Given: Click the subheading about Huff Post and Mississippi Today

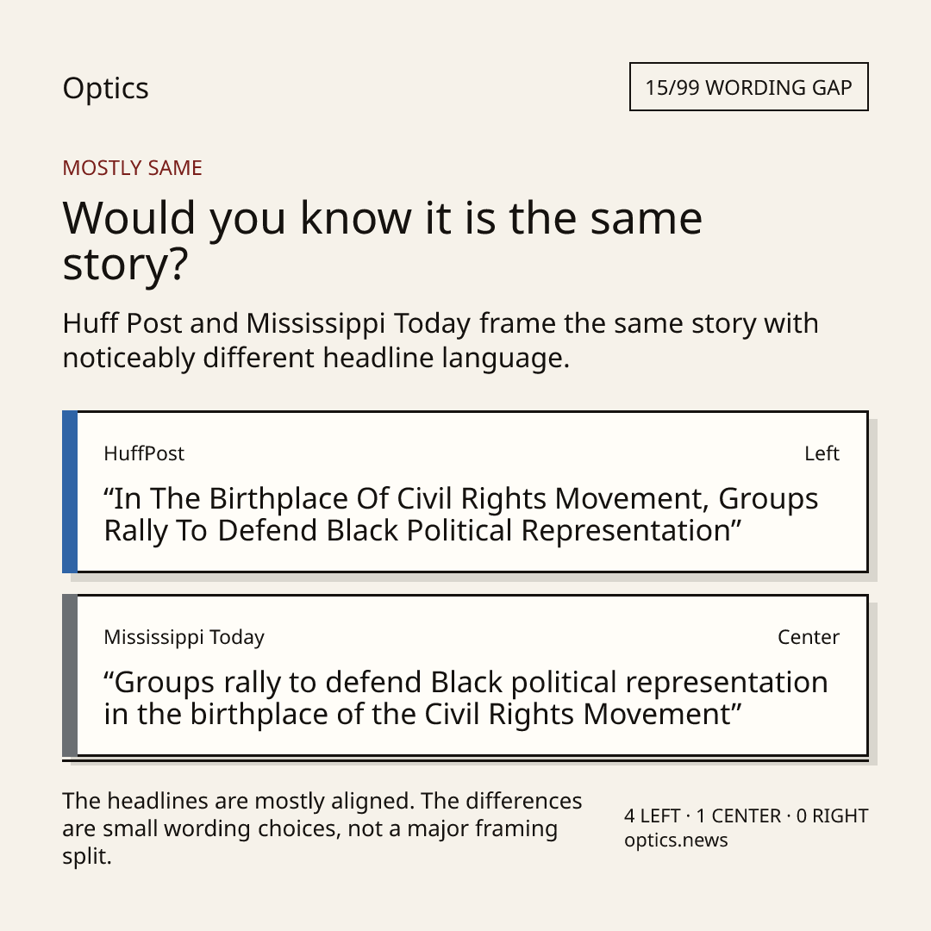Looking at the screenshot, I should coord(441,341).
